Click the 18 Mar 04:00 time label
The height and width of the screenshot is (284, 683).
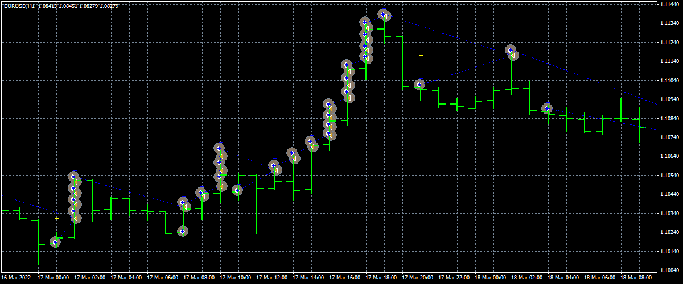click(563, 278)
